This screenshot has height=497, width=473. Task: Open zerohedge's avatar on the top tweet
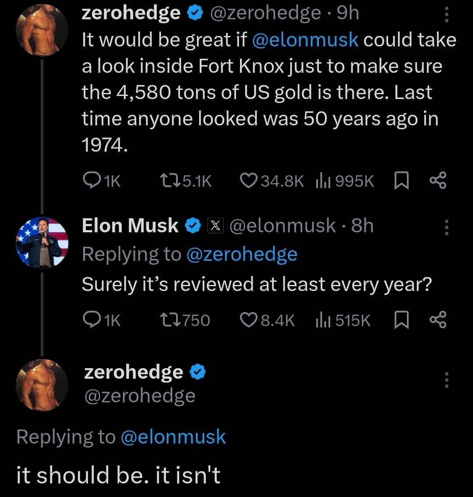(42, 29)
